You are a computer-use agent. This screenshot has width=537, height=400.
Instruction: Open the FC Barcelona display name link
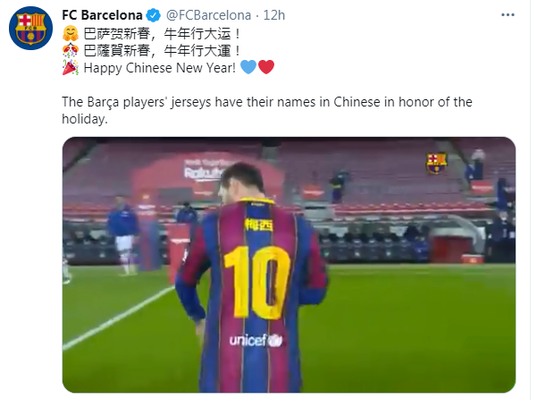pos(102,15)
